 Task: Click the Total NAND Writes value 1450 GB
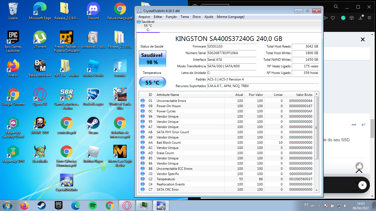[305, 60]
